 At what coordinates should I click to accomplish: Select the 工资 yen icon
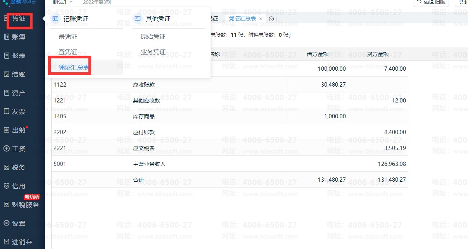6,148
